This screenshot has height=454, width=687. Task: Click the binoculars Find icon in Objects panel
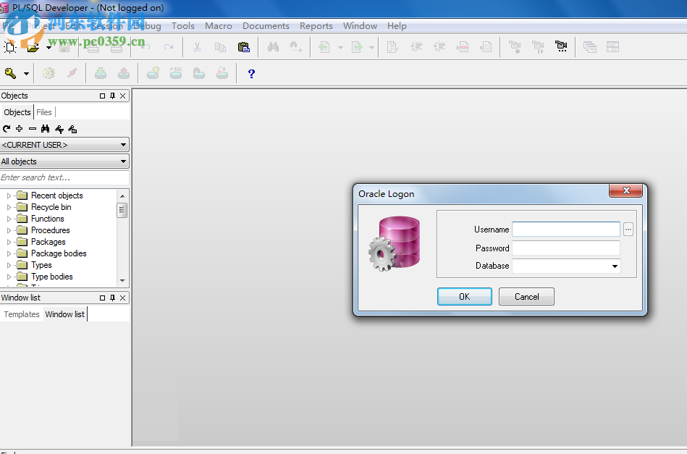(45, 129)
